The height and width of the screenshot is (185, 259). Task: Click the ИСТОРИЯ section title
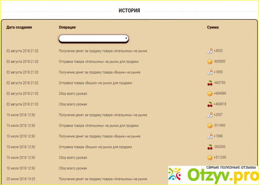[x=129, y=10]
